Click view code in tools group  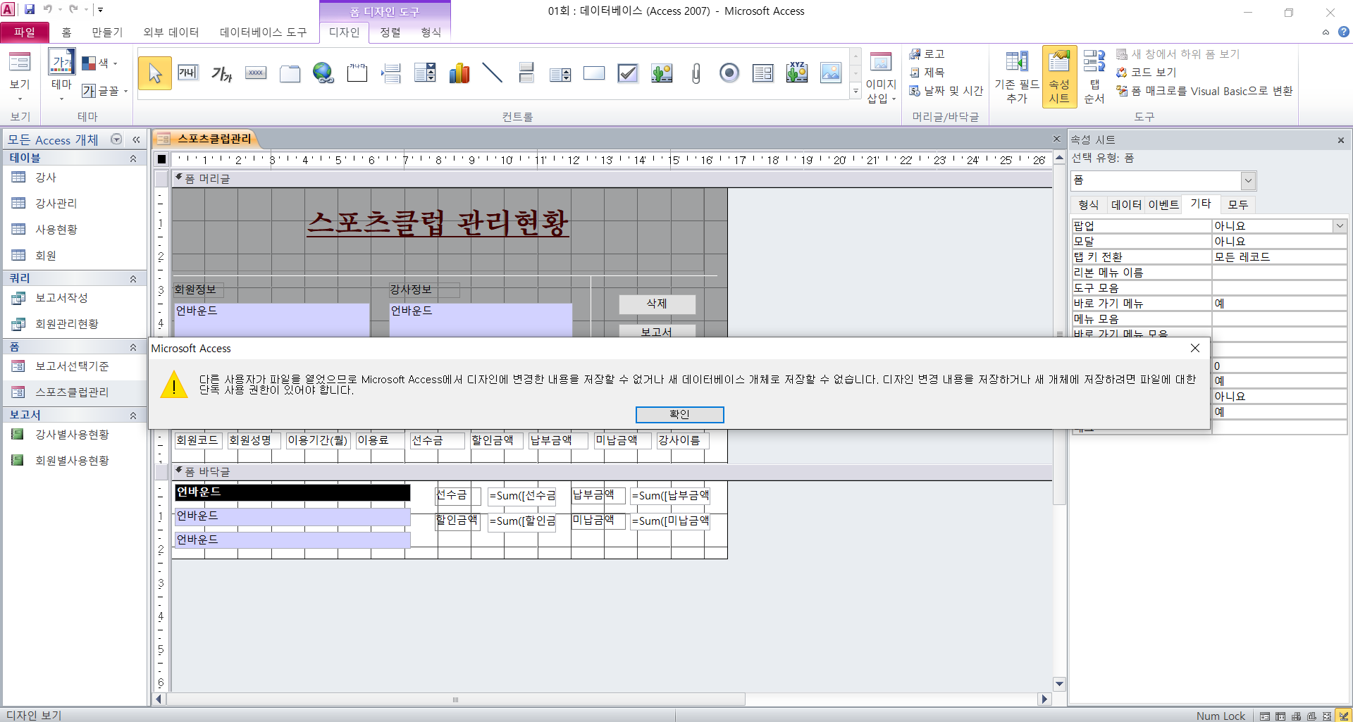coord(1147,73)
